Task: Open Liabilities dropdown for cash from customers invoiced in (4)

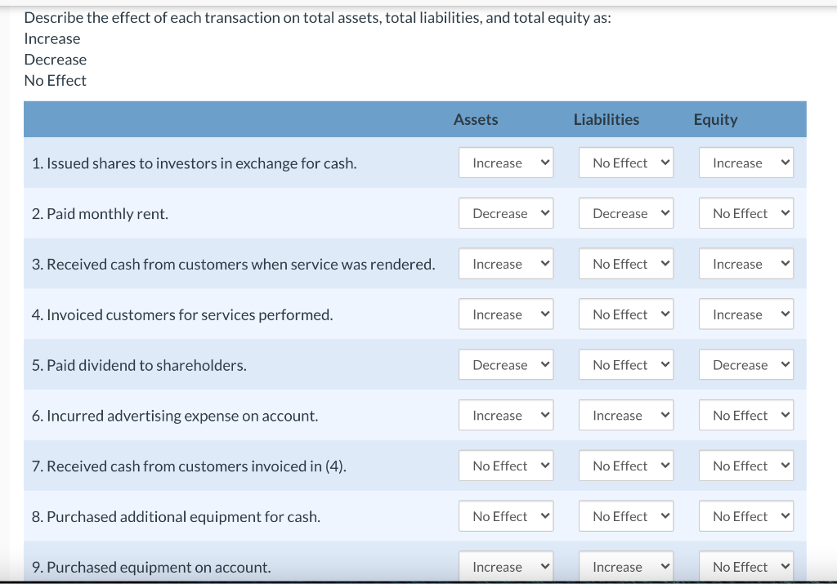Action: pos(626,466)
